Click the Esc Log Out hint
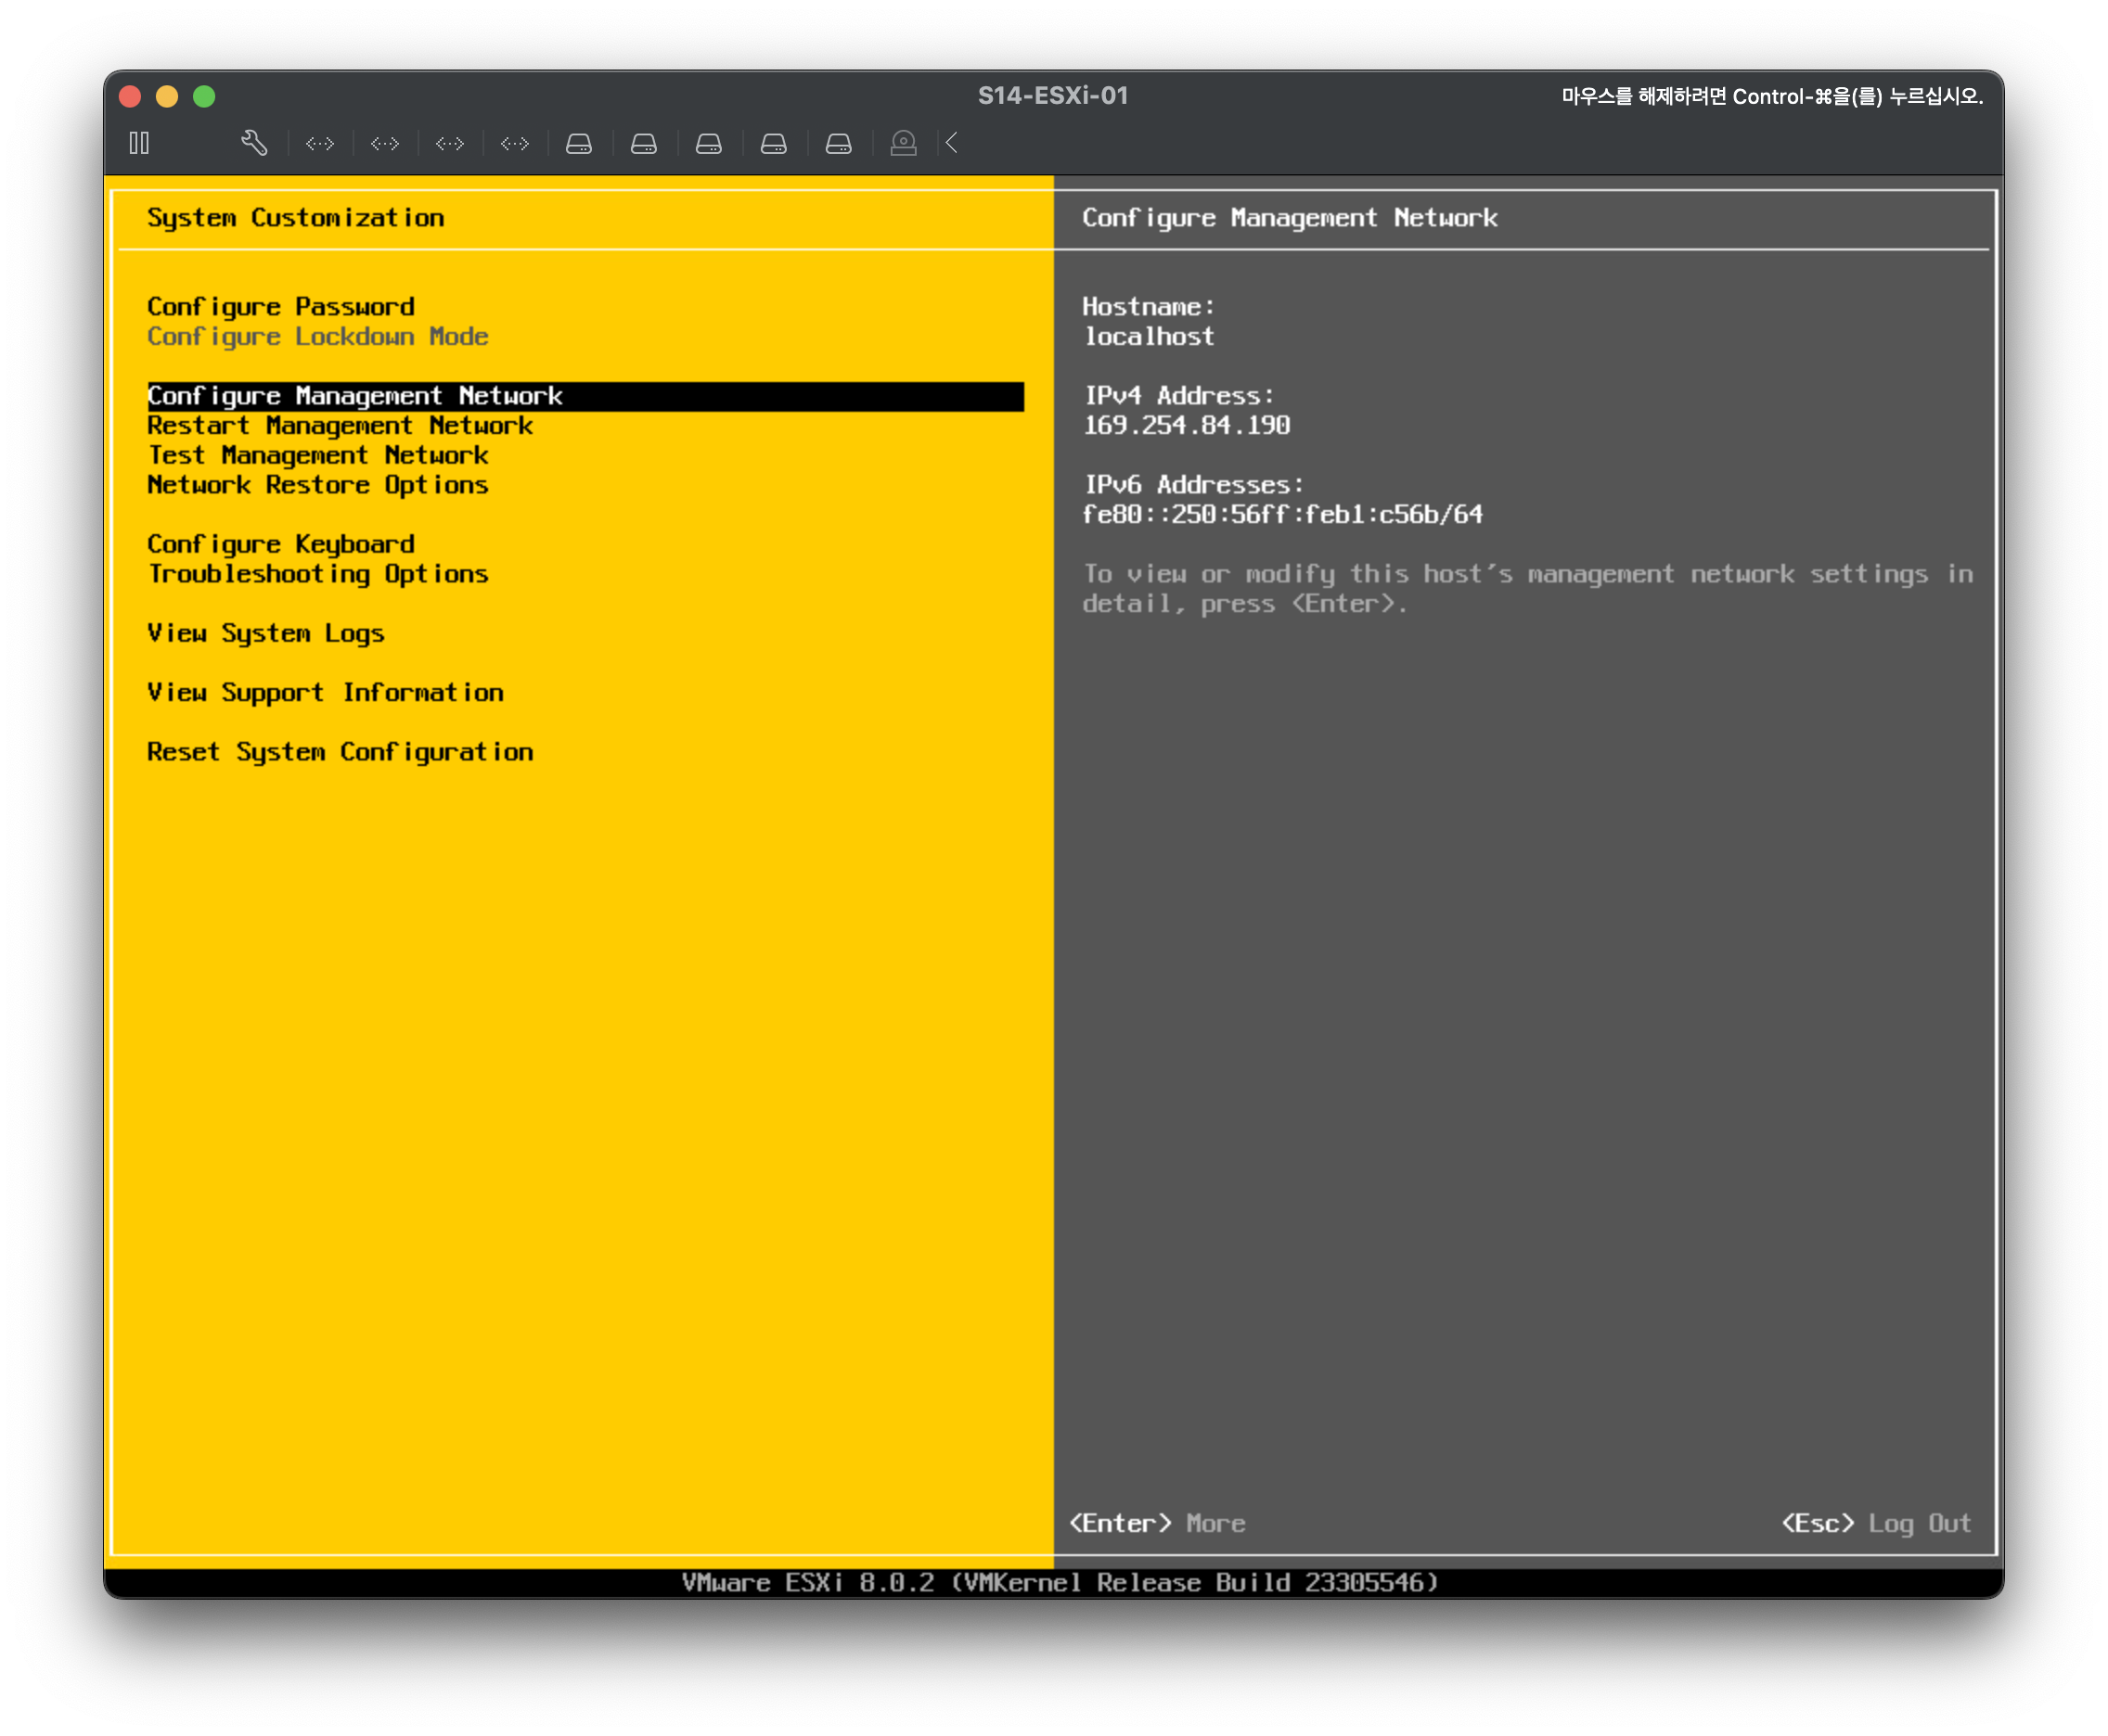Viewport: 2108px width, 1736px height. 1876,1523
